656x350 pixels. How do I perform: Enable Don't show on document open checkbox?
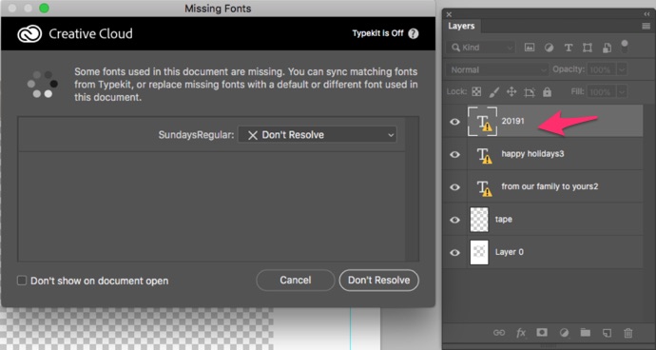click(x=22, y=281)
